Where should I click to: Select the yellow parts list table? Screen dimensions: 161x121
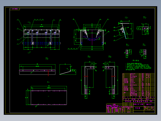tap(139, 86)
